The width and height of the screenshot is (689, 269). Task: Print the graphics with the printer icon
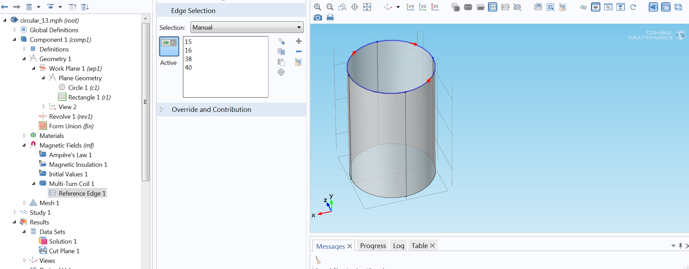[330, 17]
